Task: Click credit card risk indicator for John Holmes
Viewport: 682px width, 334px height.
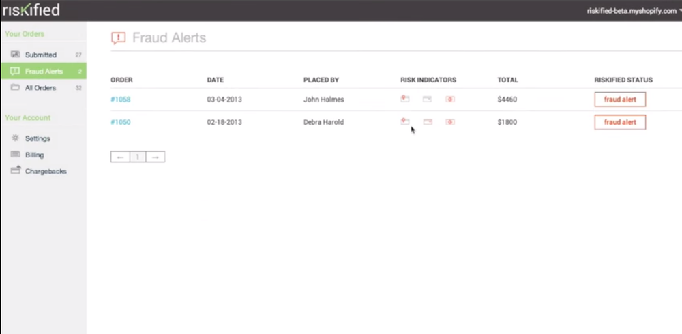Action: pyautogui.click(x=427, y=99)
